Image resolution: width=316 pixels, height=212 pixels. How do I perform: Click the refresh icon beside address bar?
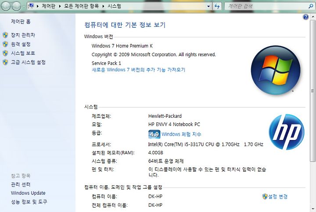pos(217,6)
